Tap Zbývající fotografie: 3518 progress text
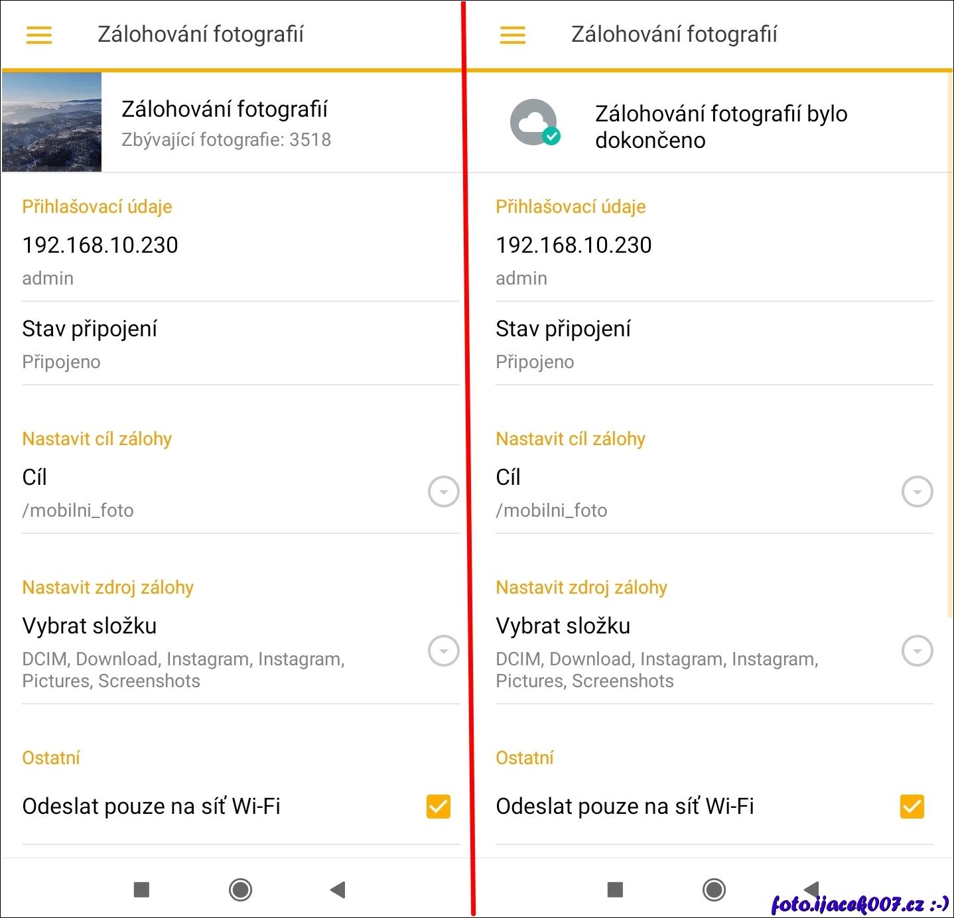 point(226,140)
